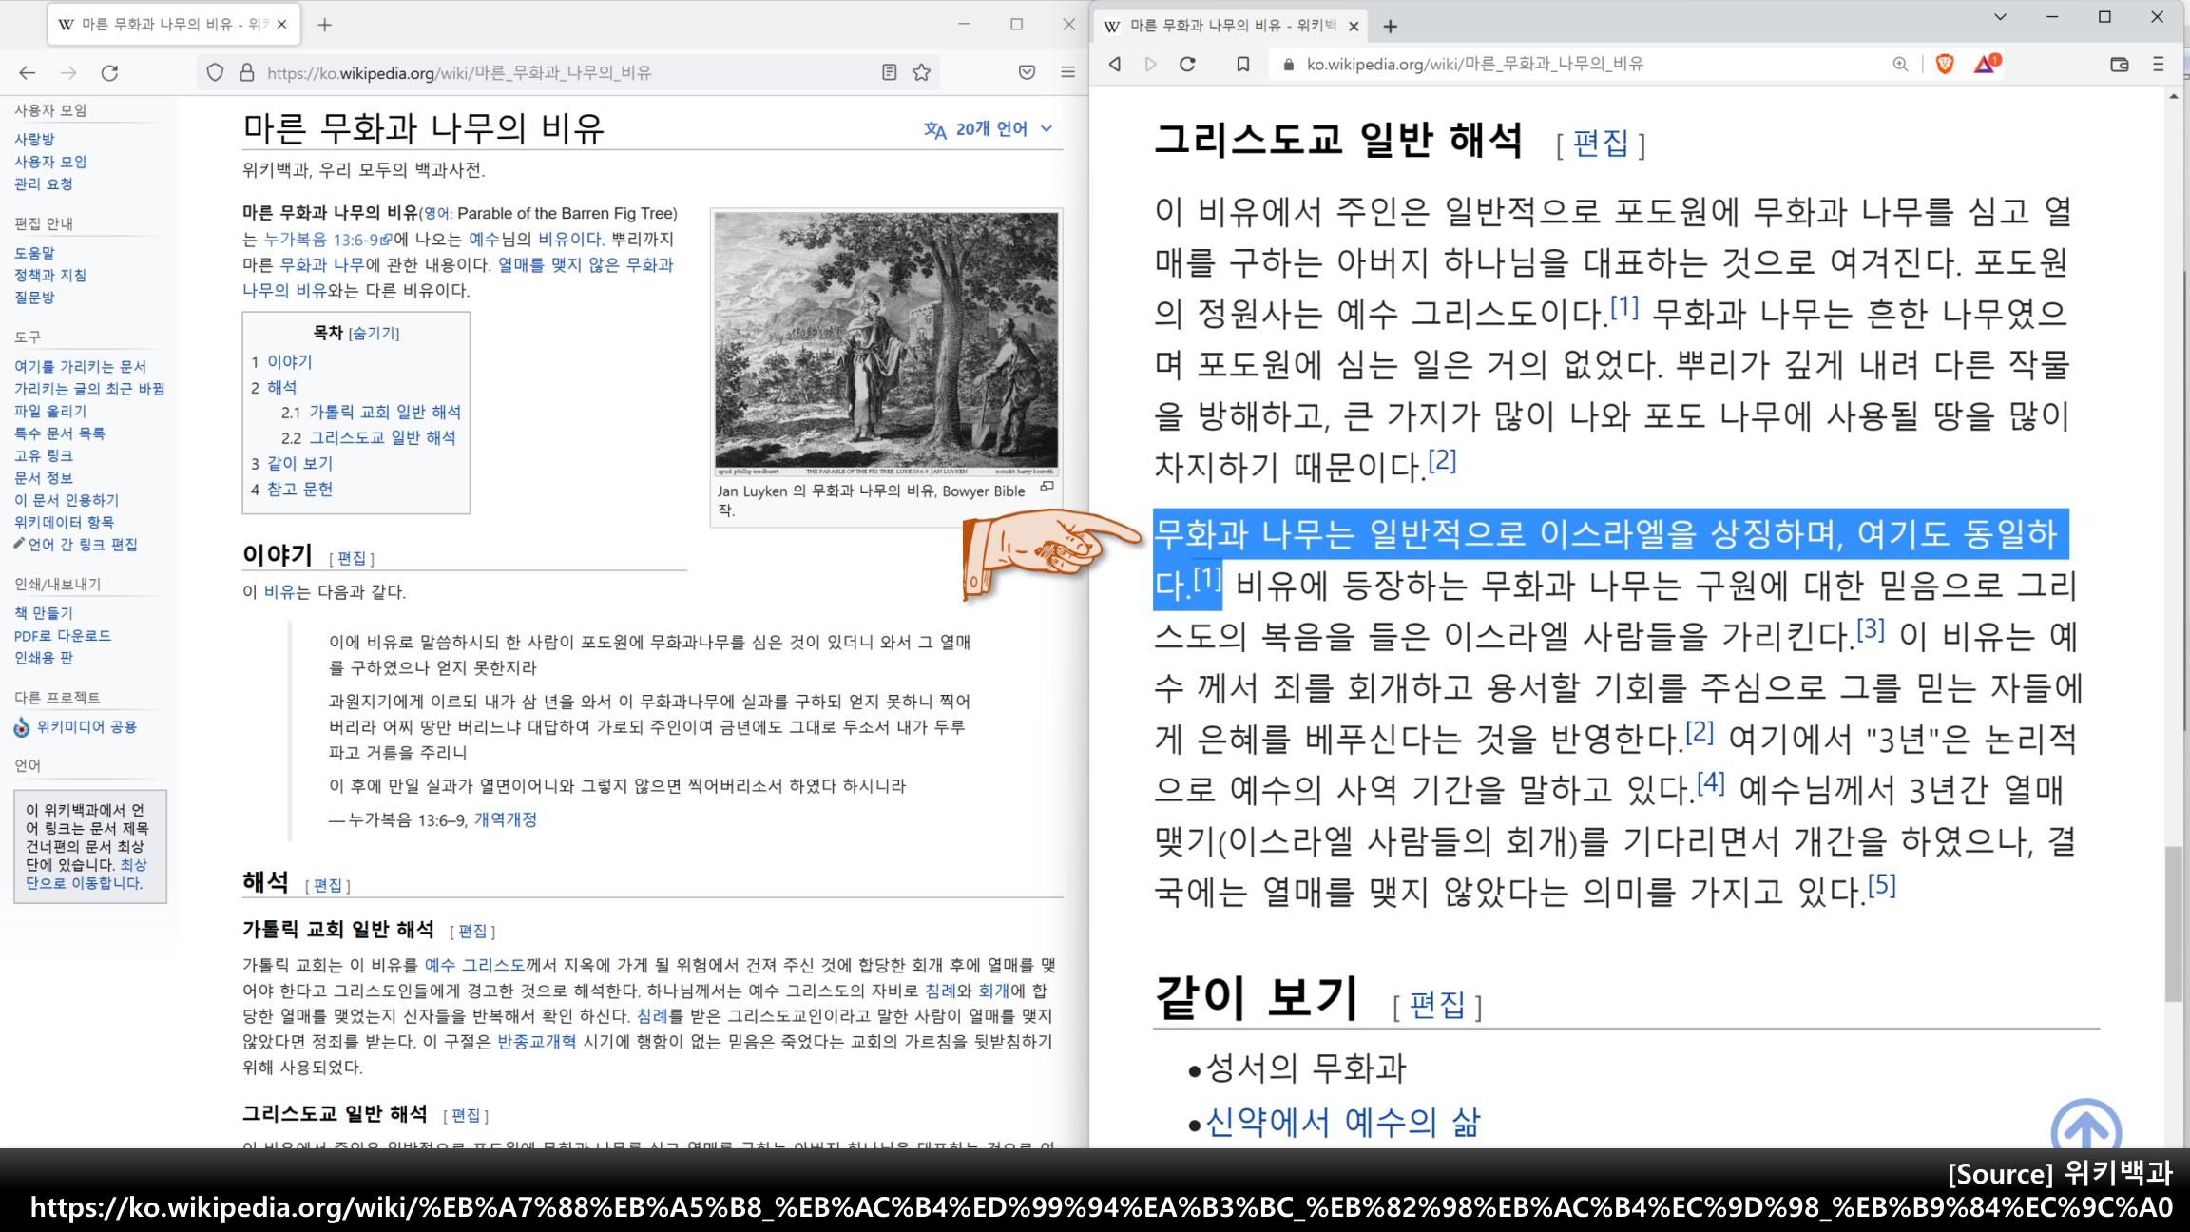Click scroll-to-top arrow circle button
This screenshot has width=2190, height=1232.
(2085, 1127)
